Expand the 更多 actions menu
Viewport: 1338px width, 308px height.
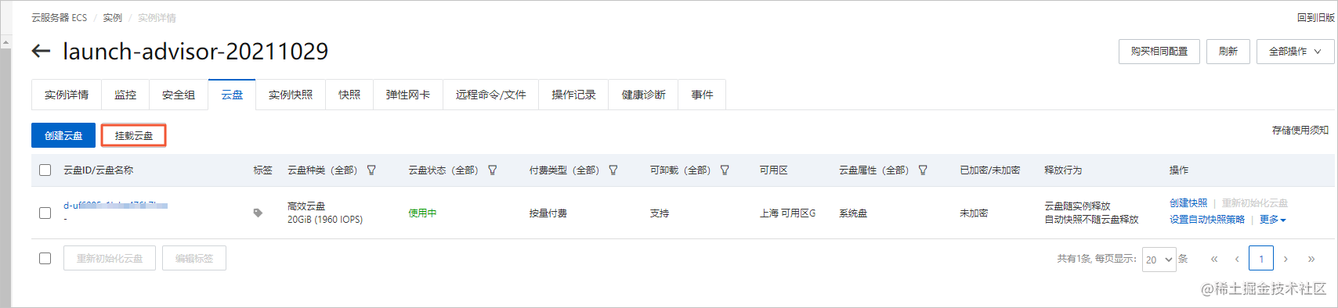coord(1272,220)
